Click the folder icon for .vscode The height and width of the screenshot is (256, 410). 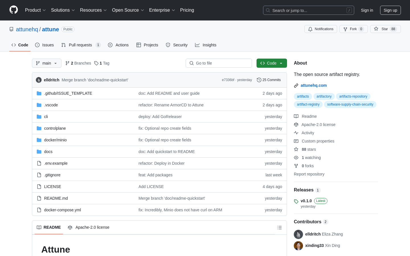pyautogui.click(x=39, y=105)
